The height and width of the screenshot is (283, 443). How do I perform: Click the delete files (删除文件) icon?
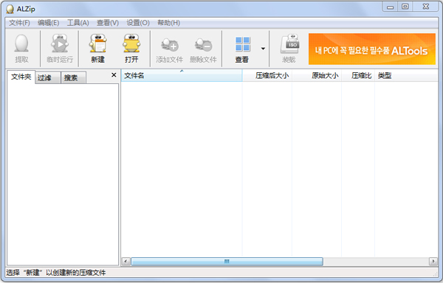(x=203, y=45)
